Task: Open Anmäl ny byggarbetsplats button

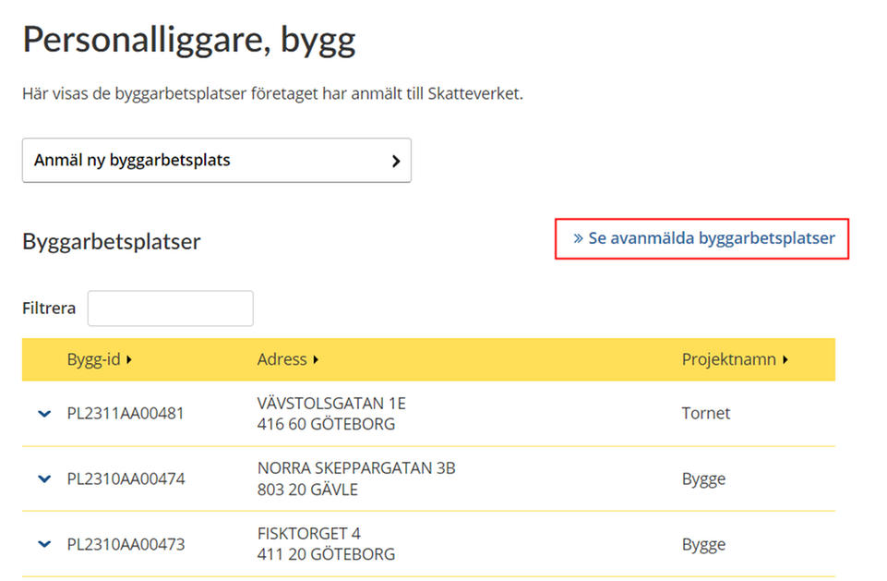Action: (x=217, y=160)
